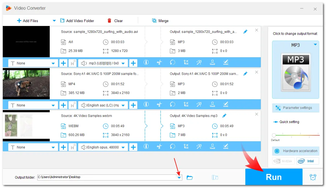This screenshot has height=188, width=326.
Task: Click Add Video Folder
Action: [x=77, y=21]
